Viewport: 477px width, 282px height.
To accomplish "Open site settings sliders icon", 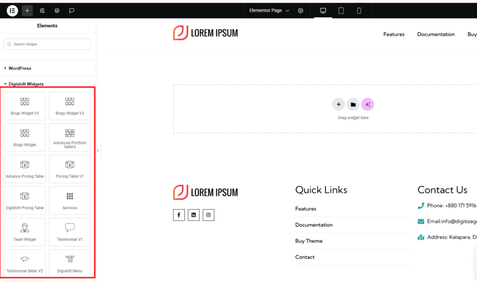I will [42, 10].
